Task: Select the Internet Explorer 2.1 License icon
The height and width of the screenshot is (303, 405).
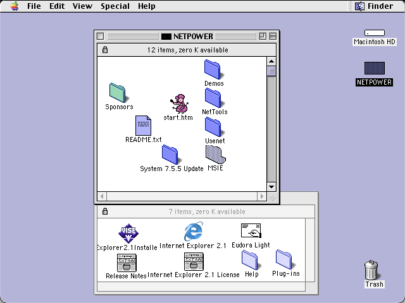Action: 194,261
